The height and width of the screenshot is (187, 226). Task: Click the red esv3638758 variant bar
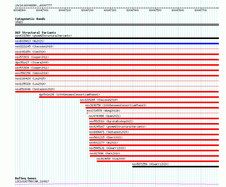(152, 108)
